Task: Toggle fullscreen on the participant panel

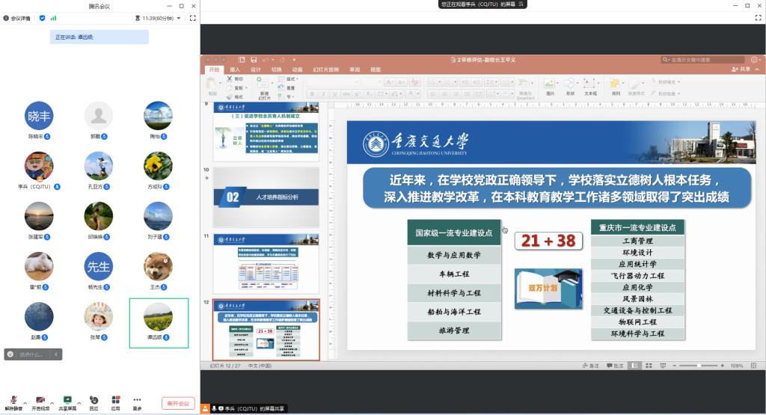Action: [x=192, y=18]
